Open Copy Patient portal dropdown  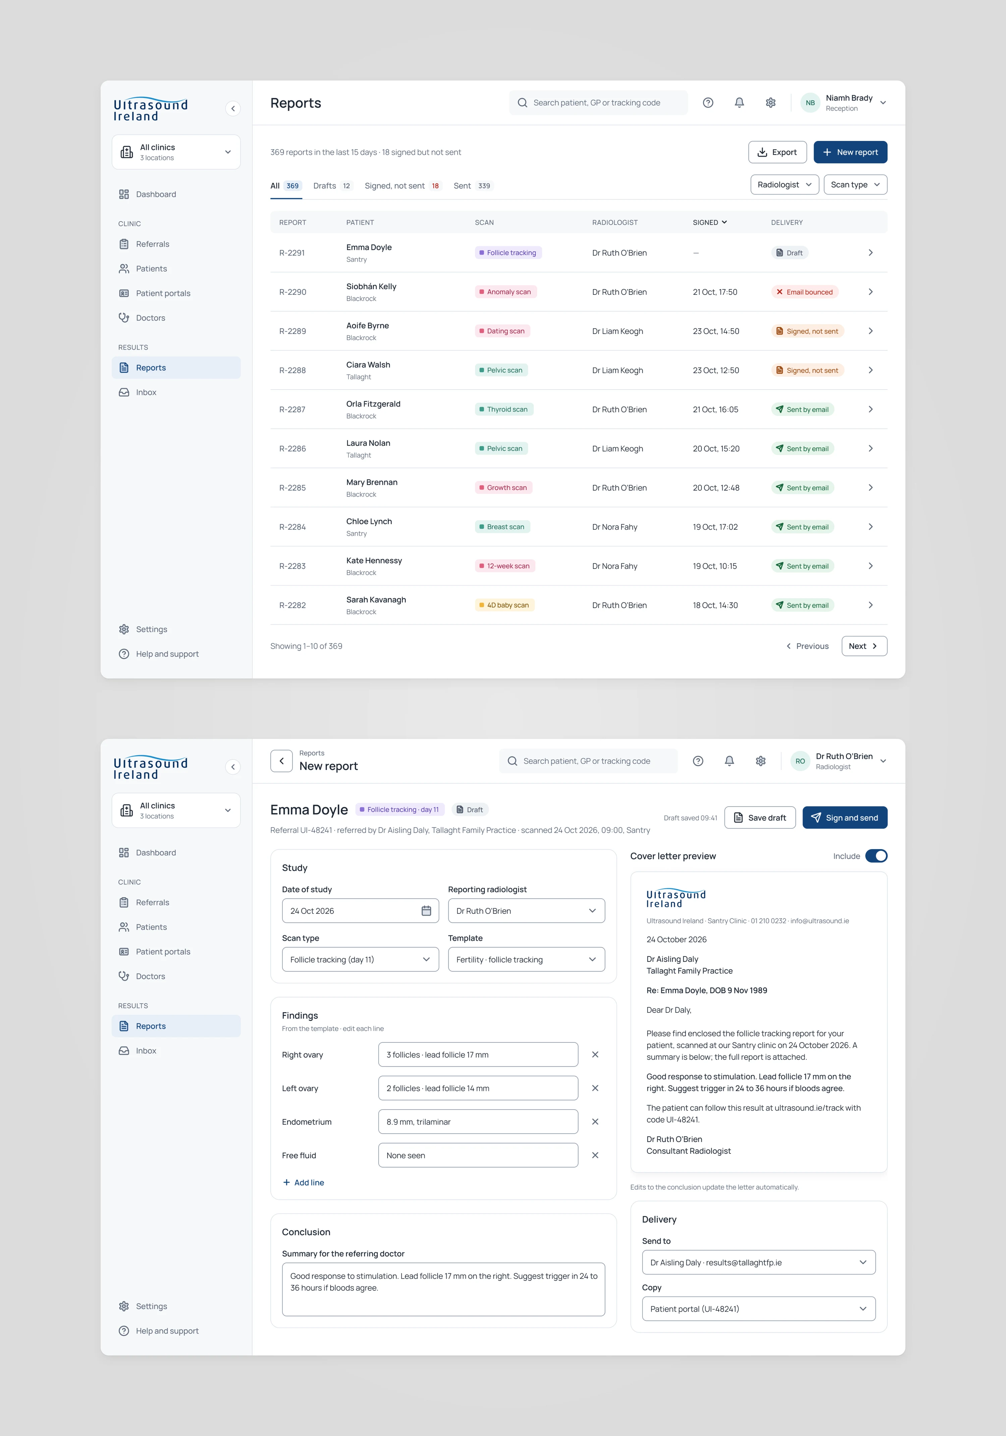pyautogui.click(x=759, y=1309)
